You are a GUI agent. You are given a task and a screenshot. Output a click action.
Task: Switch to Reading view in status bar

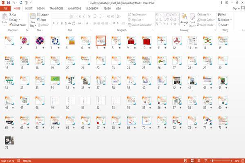point(199,161)
